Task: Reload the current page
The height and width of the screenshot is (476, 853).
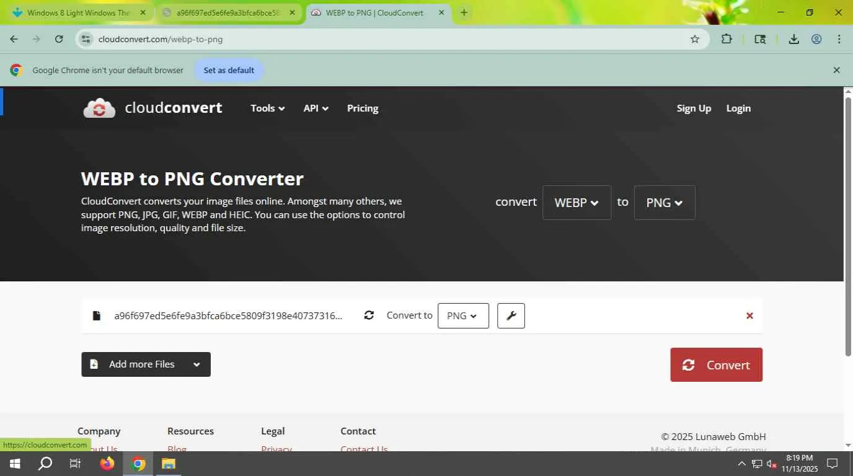Action: pos(59,39)
